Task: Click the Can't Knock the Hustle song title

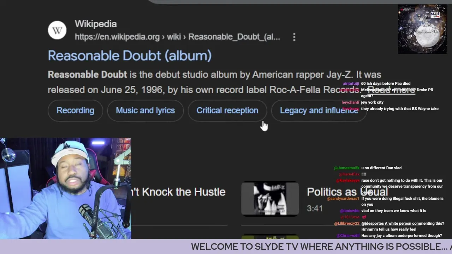Action: click(x=178, y=192)
